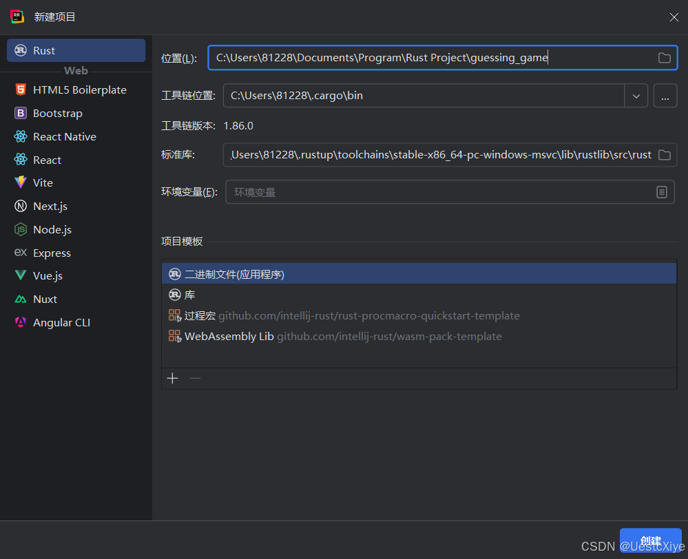This screenshot has width=688, height=559.
Task: Click the 工具链位置 label
Action: [188, 96]
